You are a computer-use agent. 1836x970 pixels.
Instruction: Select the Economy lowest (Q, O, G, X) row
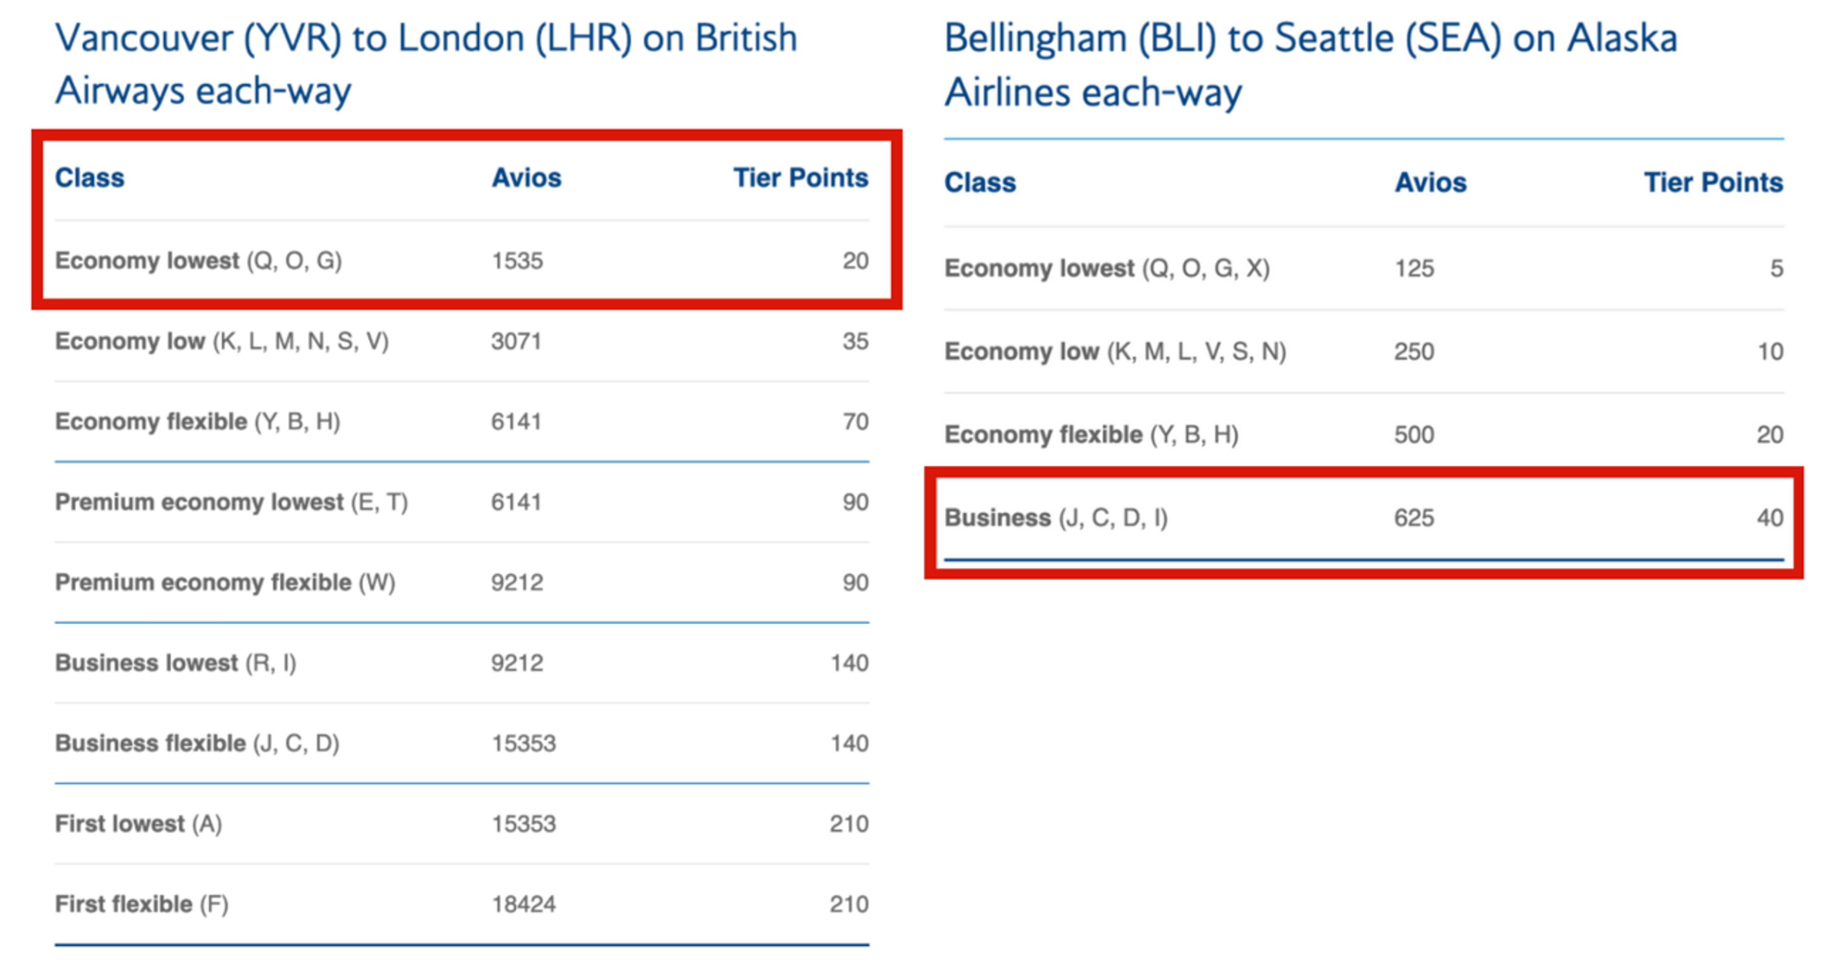[x=1364, y=269]
